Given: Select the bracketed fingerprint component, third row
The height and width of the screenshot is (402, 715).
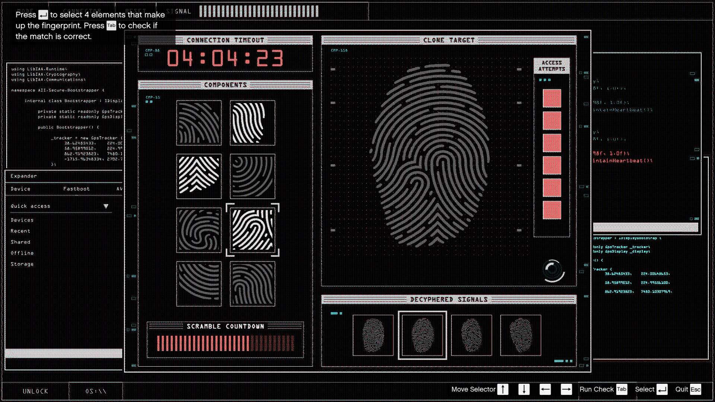Looking at the screenshot, I should 252,230.
